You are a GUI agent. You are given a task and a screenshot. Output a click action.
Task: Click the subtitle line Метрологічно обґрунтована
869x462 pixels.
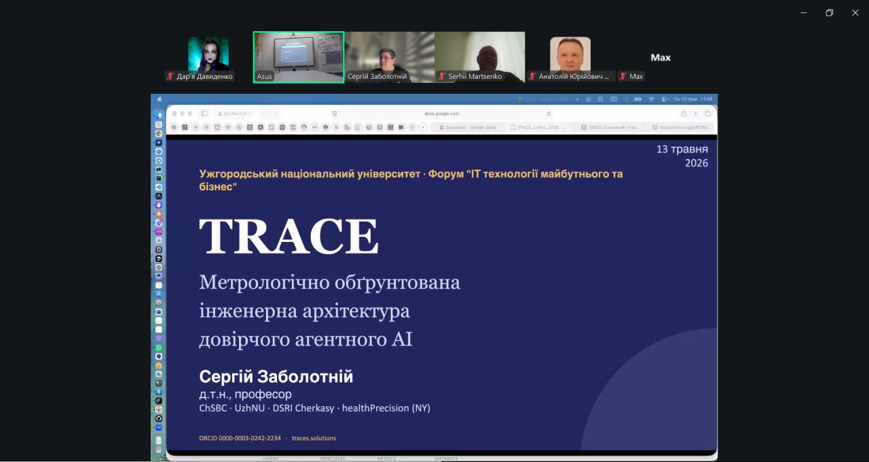pos(329,282)
